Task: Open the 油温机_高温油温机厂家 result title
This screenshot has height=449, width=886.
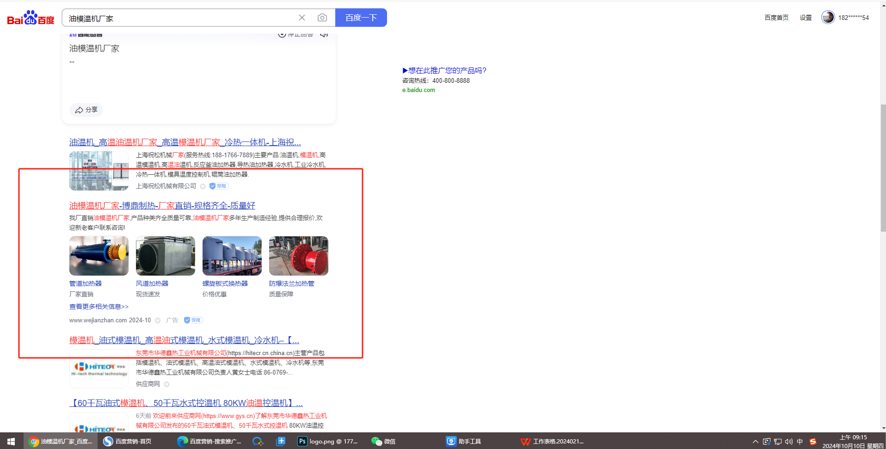Action: (x=185, y=142)
